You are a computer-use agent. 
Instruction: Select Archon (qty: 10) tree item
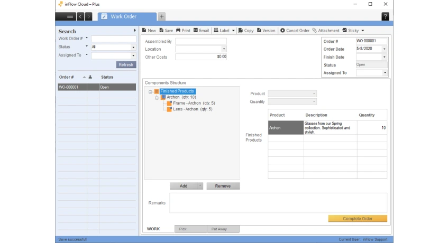coord(181,97)
